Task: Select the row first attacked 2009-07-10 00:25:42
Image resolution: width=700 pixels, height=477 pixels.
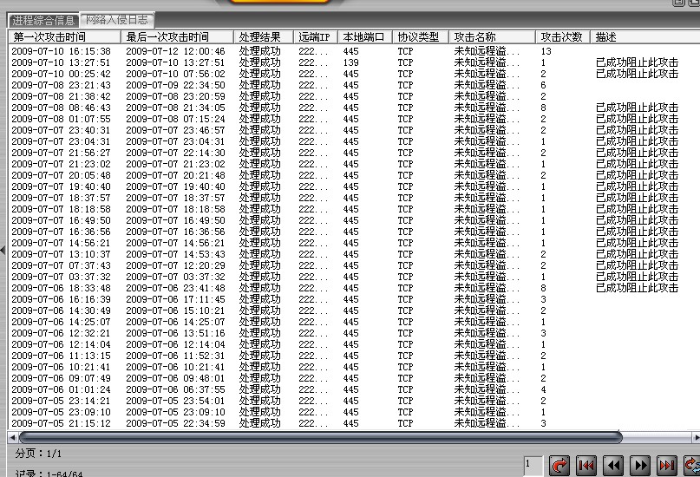Action: [354, 74]
